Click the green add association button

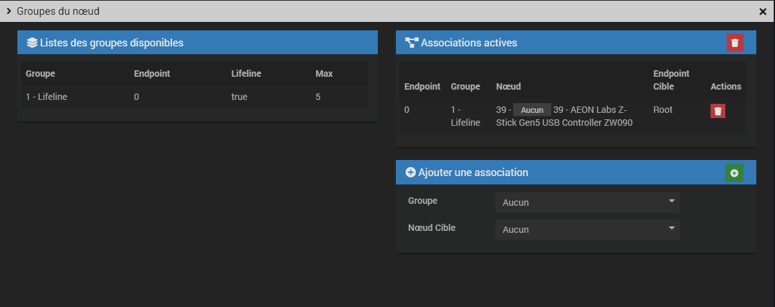[x=734, y=173]
